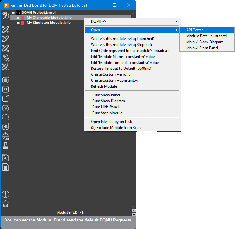Expand the My Singleton Module.lvlib node
The width and height of the screenshot is (235, 229).
pos(18,23)
